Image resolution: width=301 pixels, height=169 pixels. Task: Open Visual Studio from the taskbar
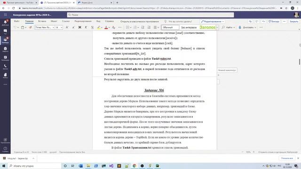111,166
